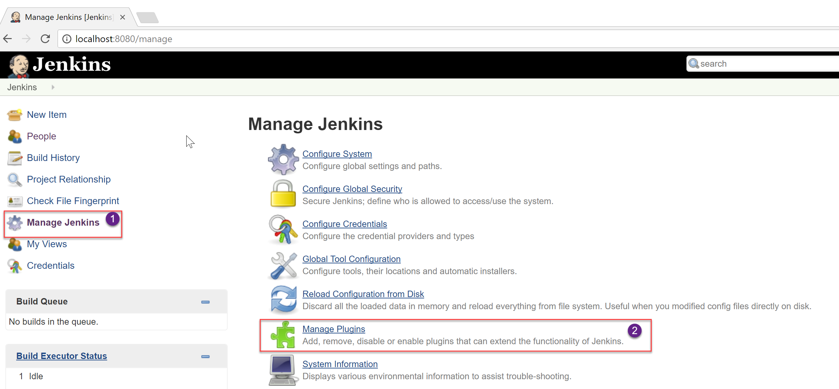Open the Jenkins breadcrumb dropdown arrow

coord(53,87)
